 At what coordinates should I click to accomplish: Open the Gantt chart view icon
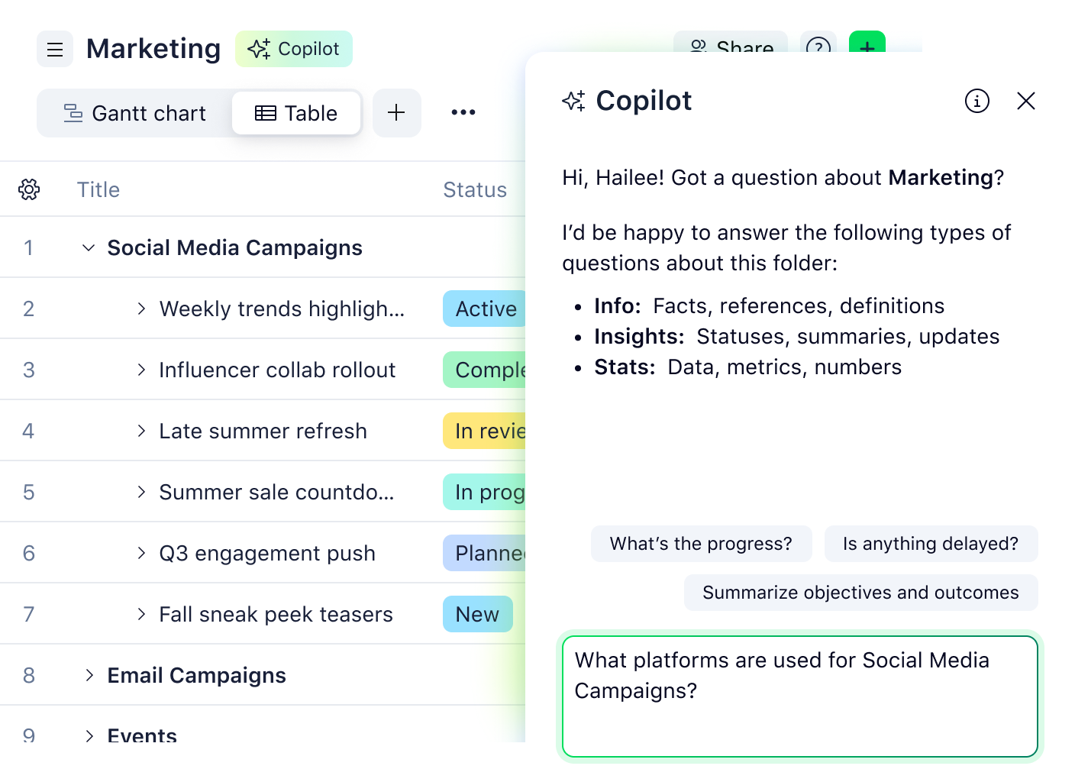(x=72, y=112)
